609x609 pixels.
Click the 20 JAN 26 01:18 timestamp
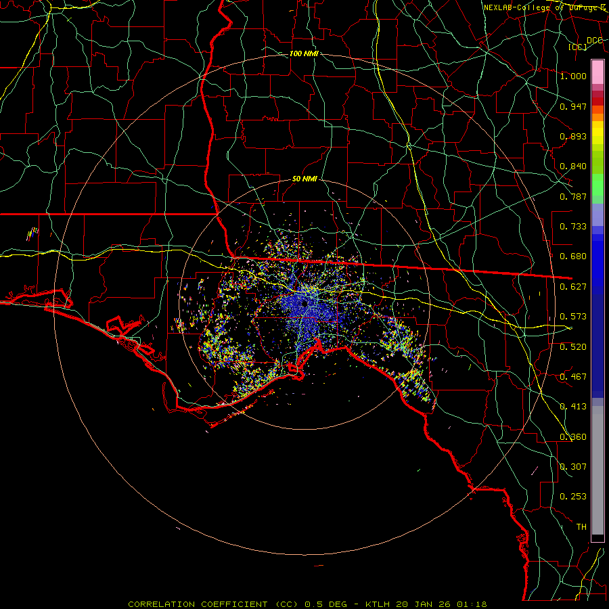tap(442, 604)
